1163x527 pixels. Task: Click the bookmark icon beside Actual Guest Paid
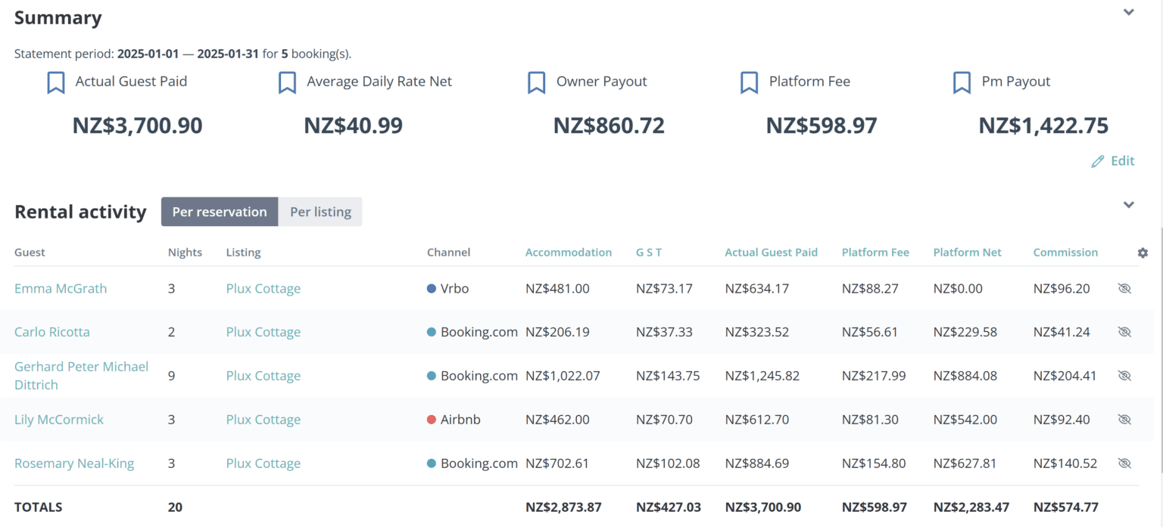coord(55,82)
